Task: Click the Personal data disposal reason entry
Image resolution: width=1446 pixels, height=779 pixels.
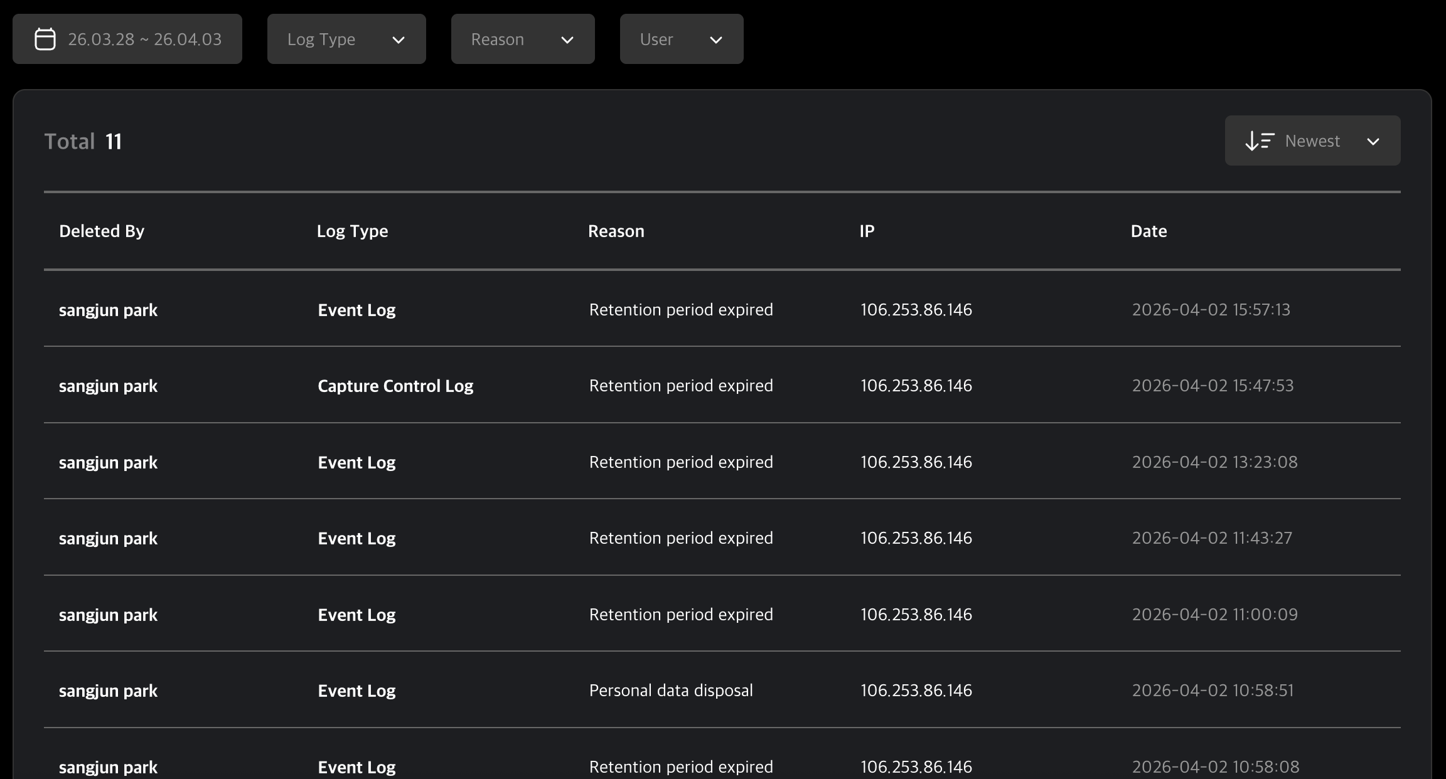Action: 671,690
